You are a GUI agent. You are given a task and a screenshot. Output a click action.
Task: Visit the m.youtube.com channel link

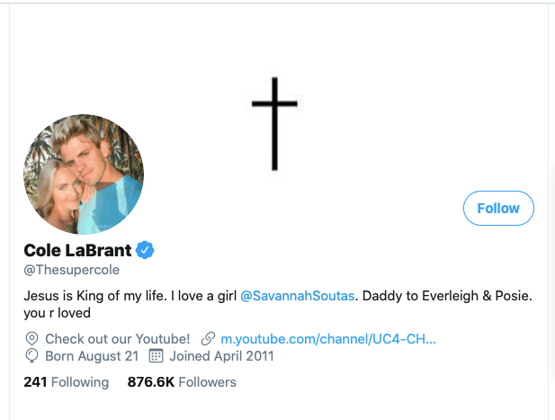tap(328, 339)
